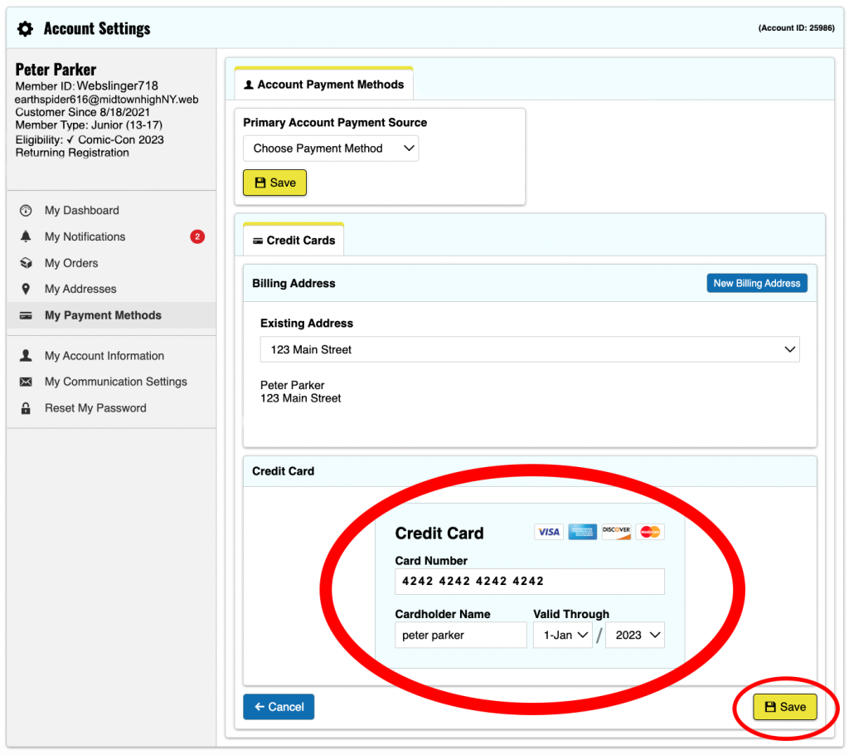849x755 pixels.
Task: Click the Visa card logo
Action: (548, 532)
